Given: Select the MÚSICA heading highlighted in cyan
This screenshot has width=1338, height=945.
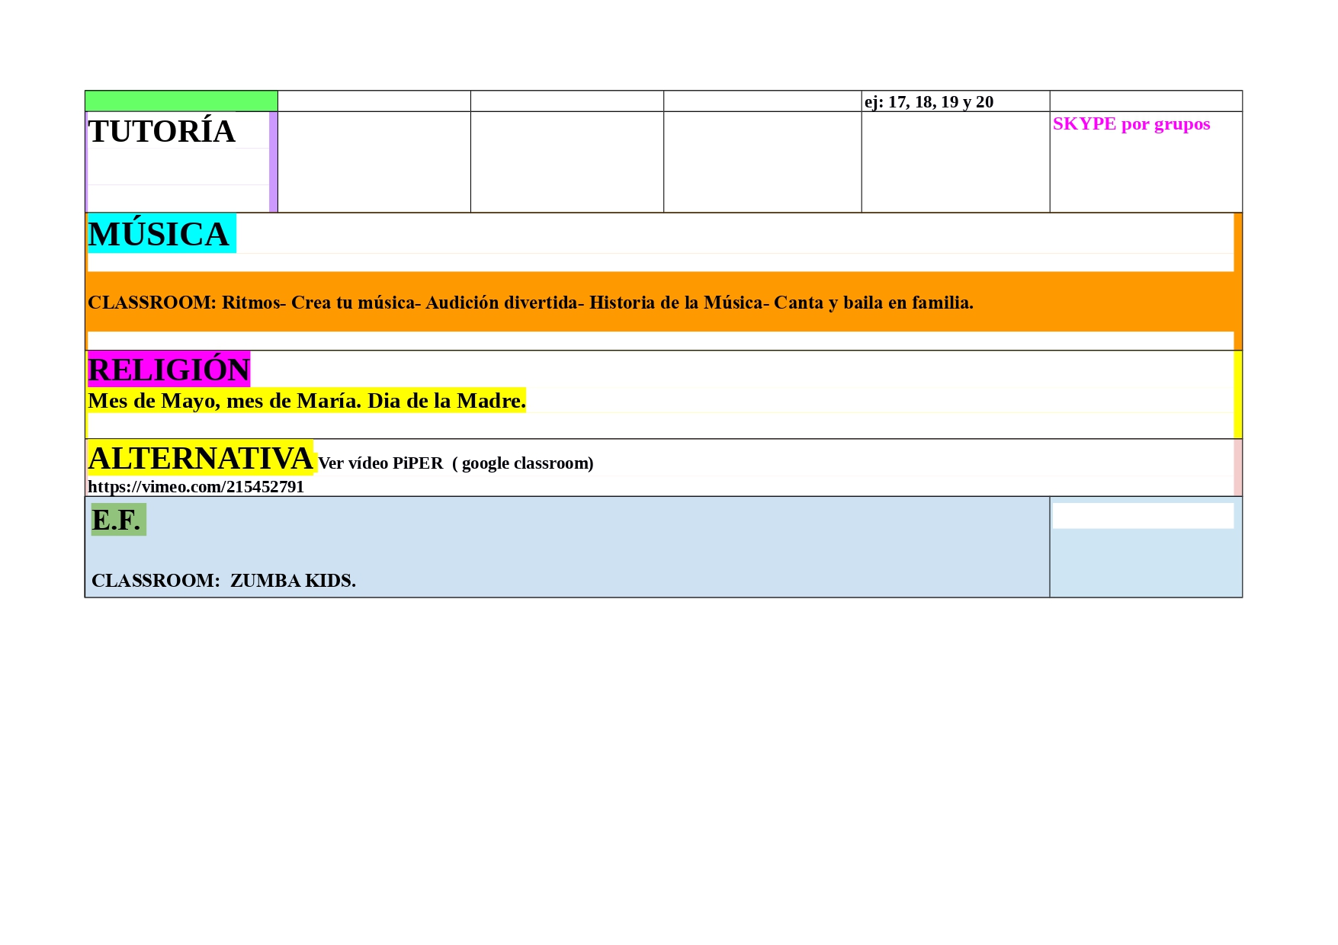Looking at the screenshot, I should pos(159,234).
